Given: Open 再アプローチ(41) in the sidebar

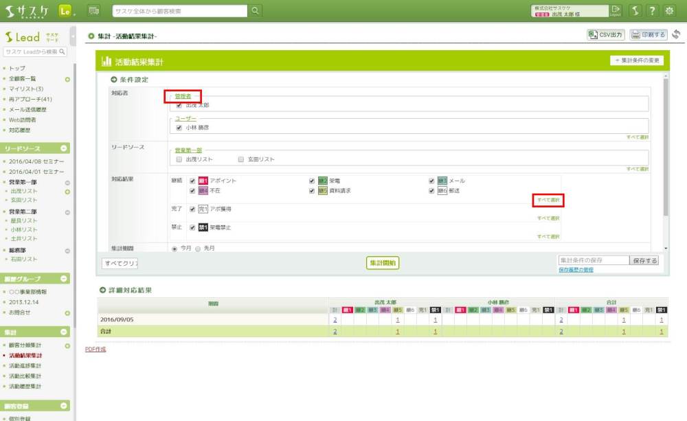Looking at the screenshot, I should coord(30,100).
